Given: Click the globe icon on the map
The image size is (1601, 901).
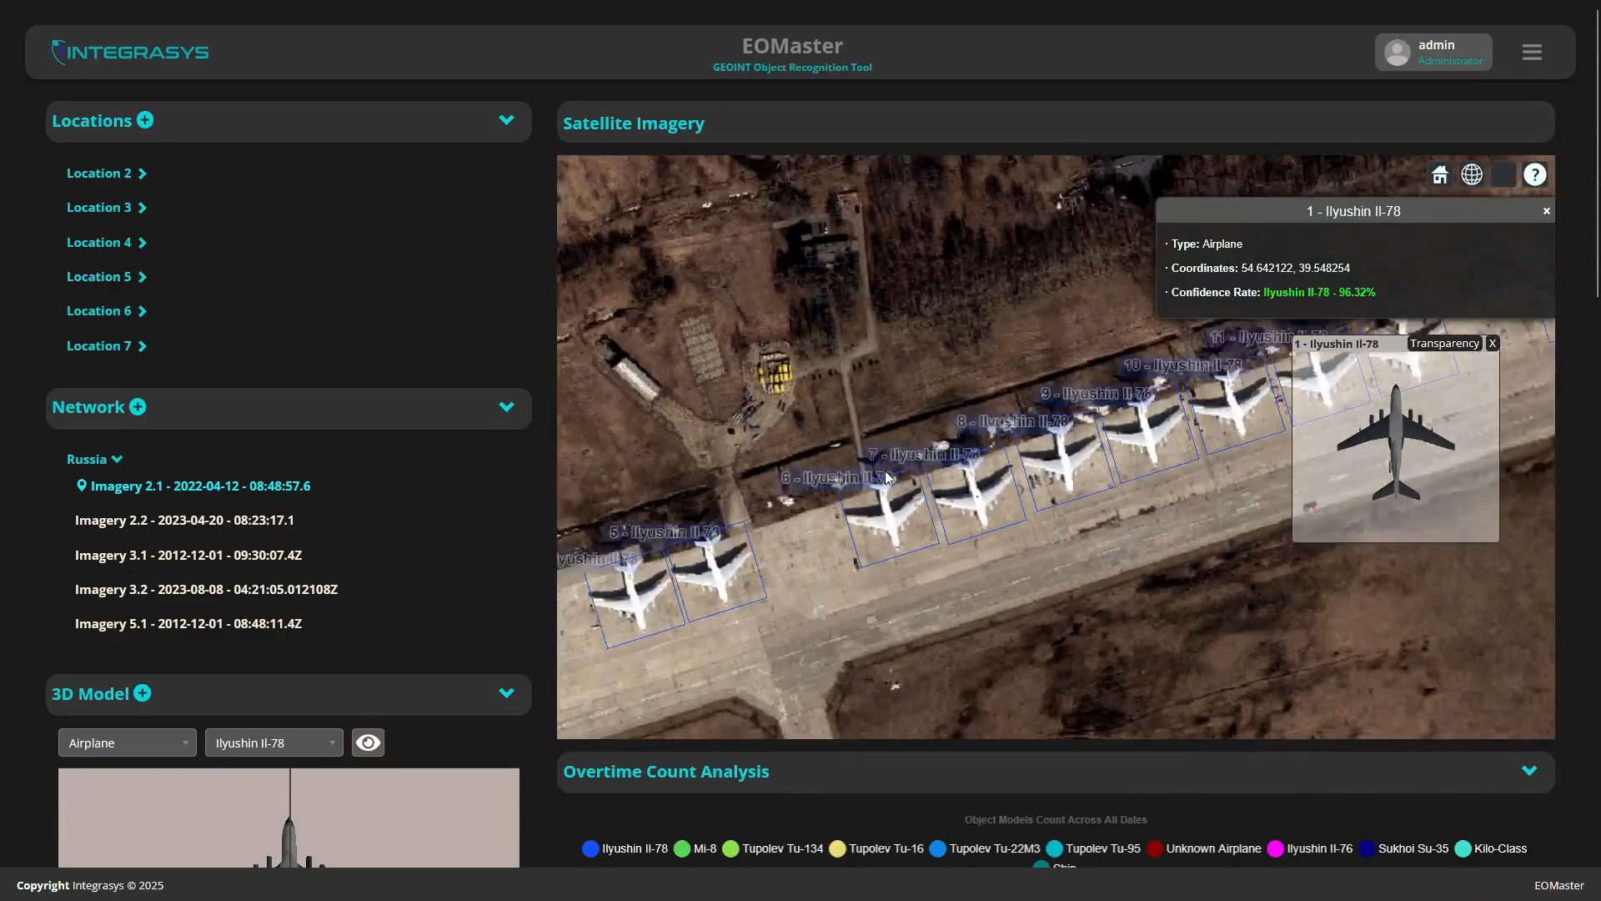Looking at the screenshot, I should (1472, 175).
